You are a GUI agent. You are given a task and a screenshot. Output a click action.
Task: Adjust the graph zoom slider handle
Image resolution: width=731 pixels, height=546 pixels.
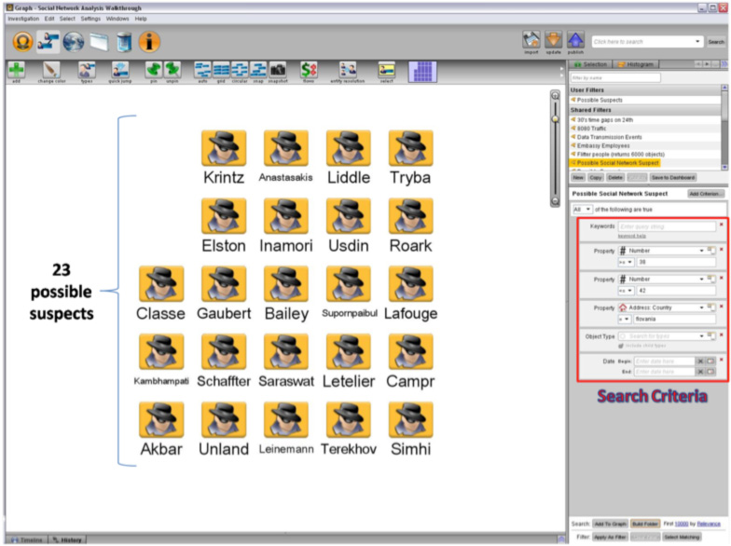[x=555, y=119]
